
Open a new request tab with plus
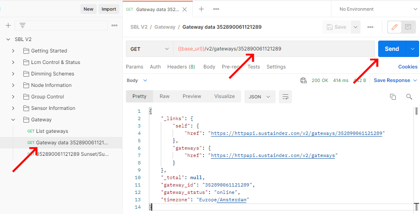pyautogui.click(x=201, y=9)
